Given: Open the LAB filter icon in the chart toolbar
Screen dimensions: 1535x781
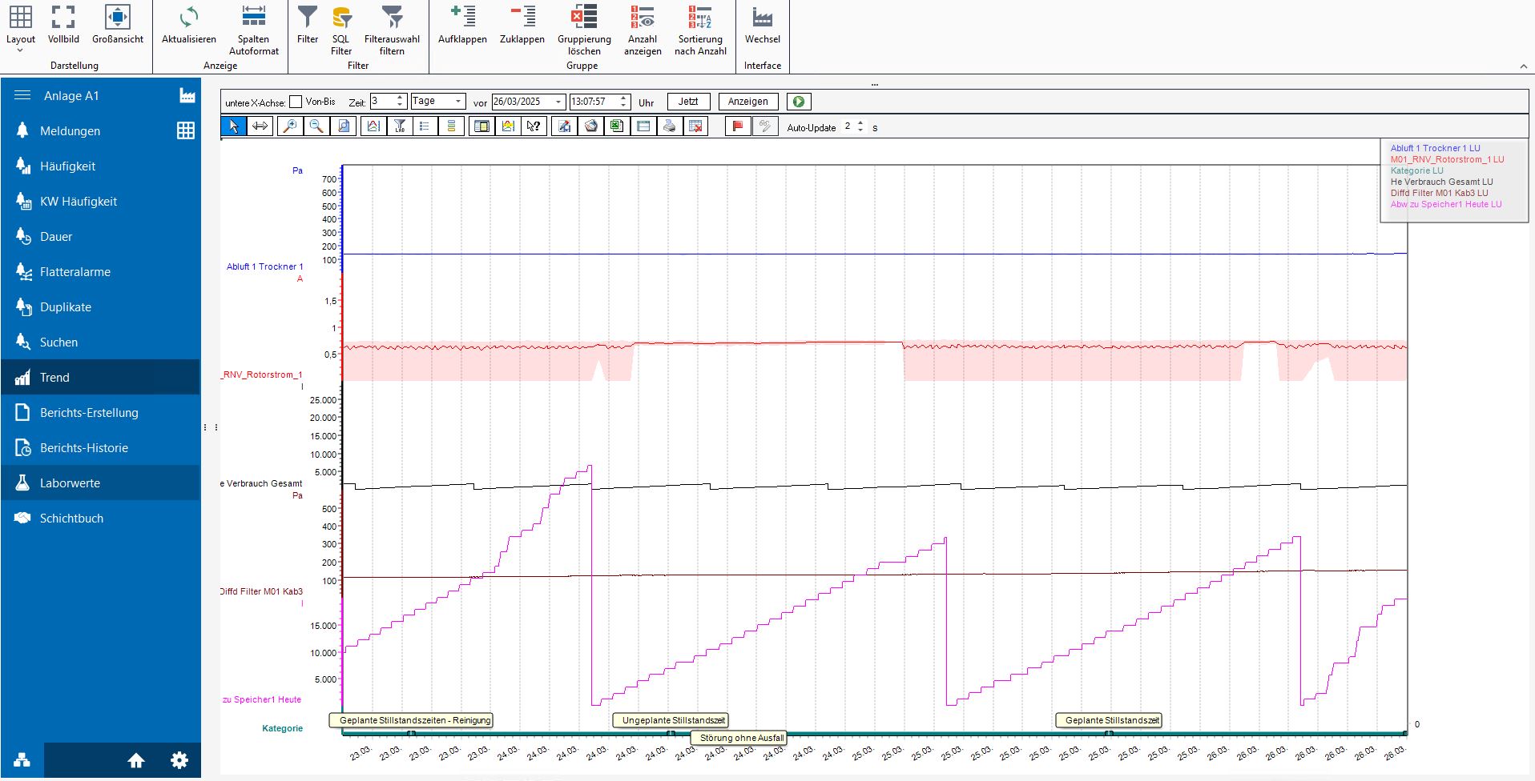Looking at the screenshot, I should (x=398, y=126).
